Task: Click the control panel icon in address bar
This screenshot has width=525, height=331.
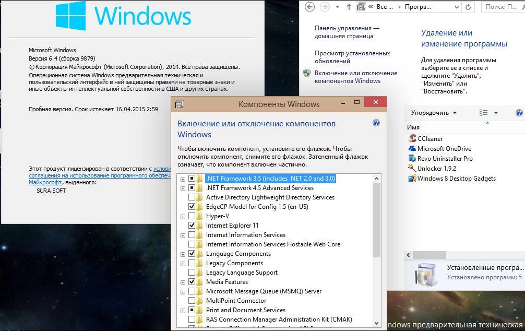Action: [361, 7]
